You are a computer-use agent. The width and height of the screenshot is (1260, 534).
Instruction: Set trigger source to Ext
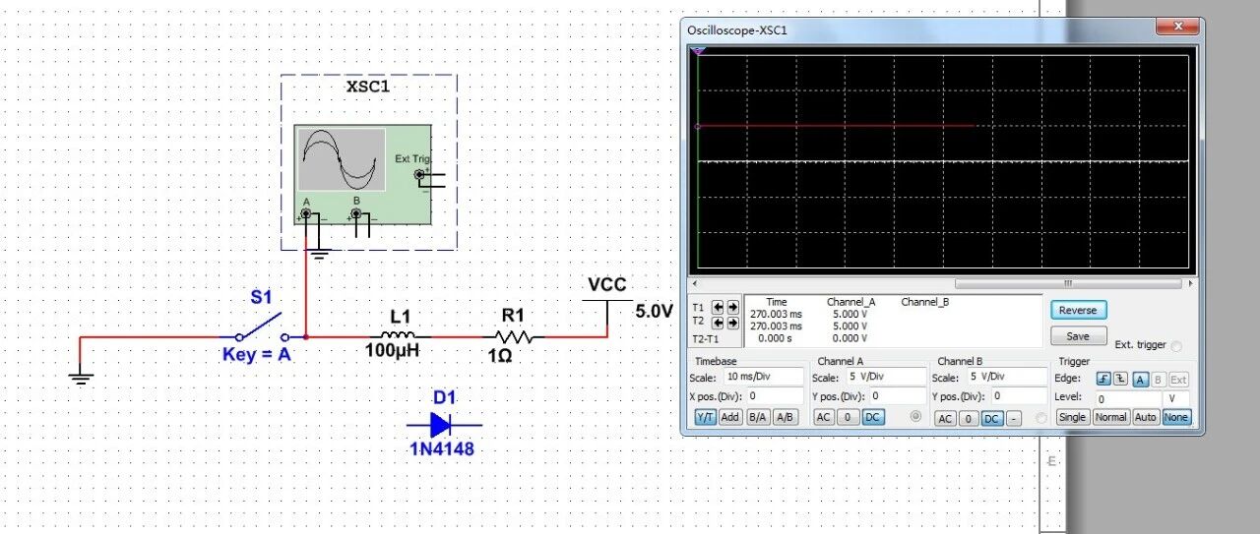pos(1178,379)
